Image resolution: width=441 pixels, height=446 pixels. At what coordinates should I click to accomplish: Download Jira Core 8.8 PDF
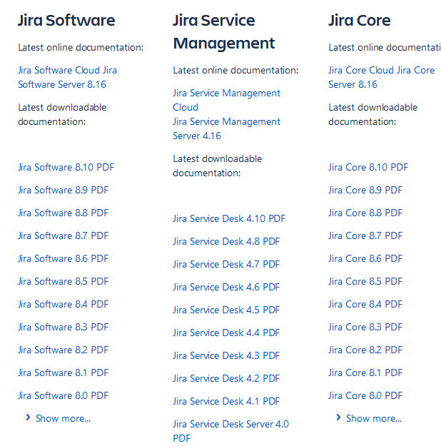click(365, 213)
